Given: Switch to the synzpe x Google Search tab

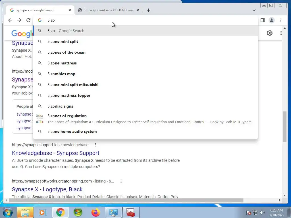Looking at the screenshot, I should point(40,10).
